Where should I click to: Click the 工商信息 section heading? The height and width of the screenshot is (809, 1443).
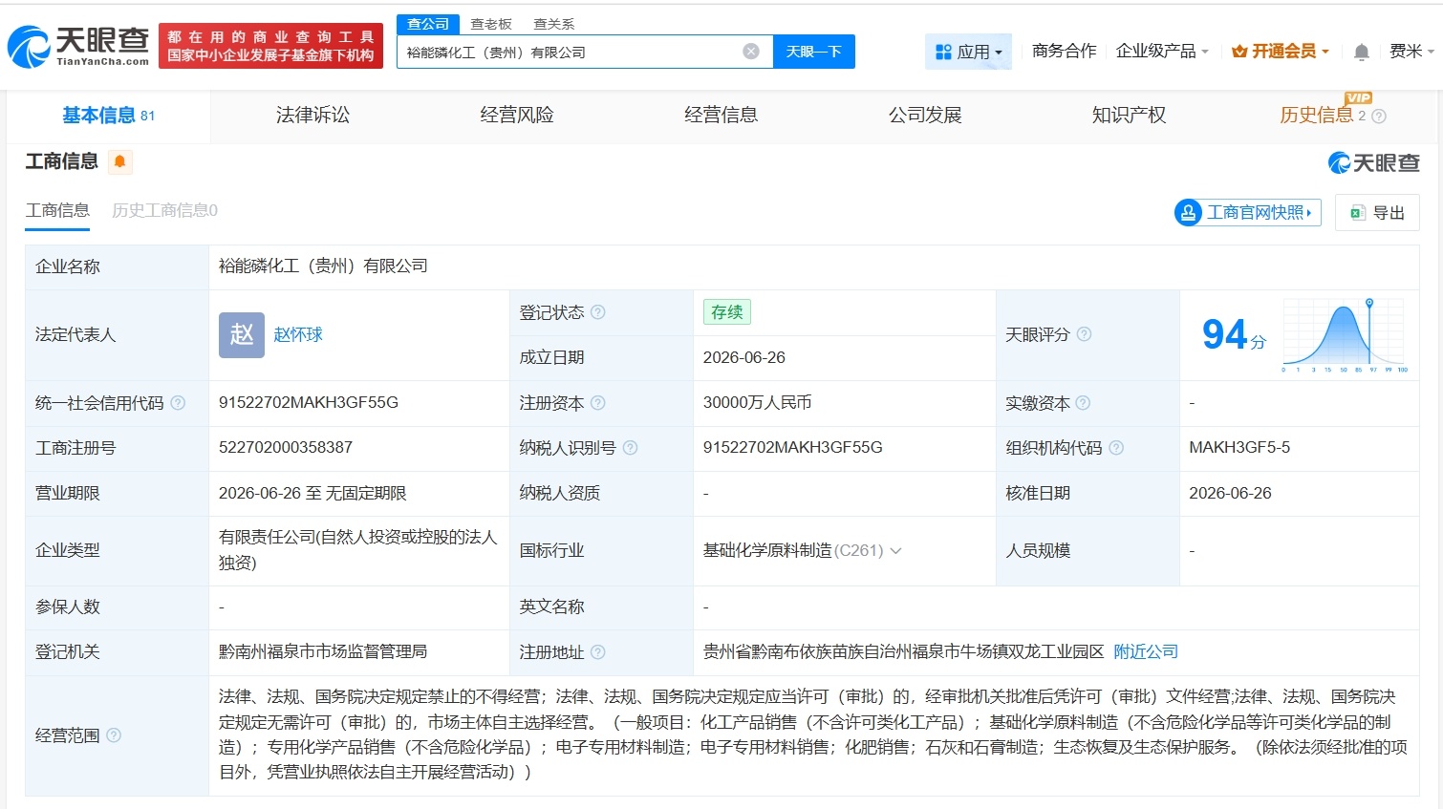point(62,161)
